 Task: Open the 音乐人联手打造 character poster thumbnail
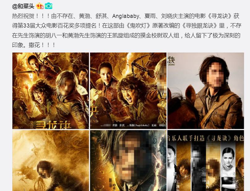(x=206, y=161)
